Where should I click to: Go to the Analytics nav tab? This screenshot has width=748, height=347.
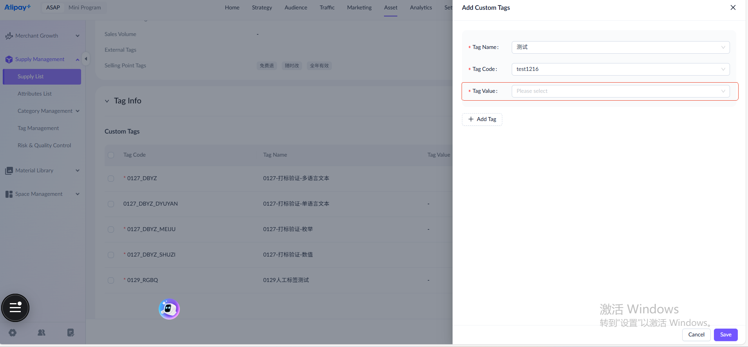pyautogui.click(x=421, y=7)
